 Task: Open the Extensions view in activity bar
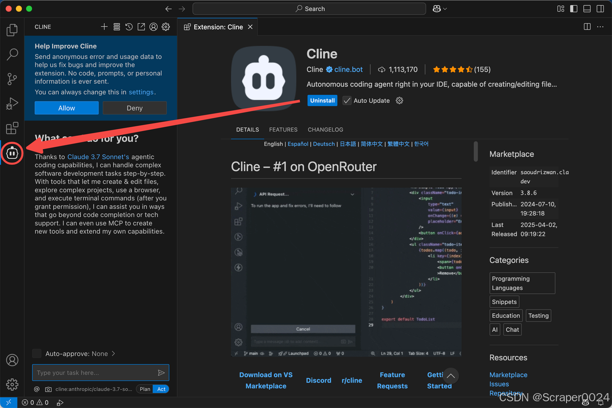12,128
